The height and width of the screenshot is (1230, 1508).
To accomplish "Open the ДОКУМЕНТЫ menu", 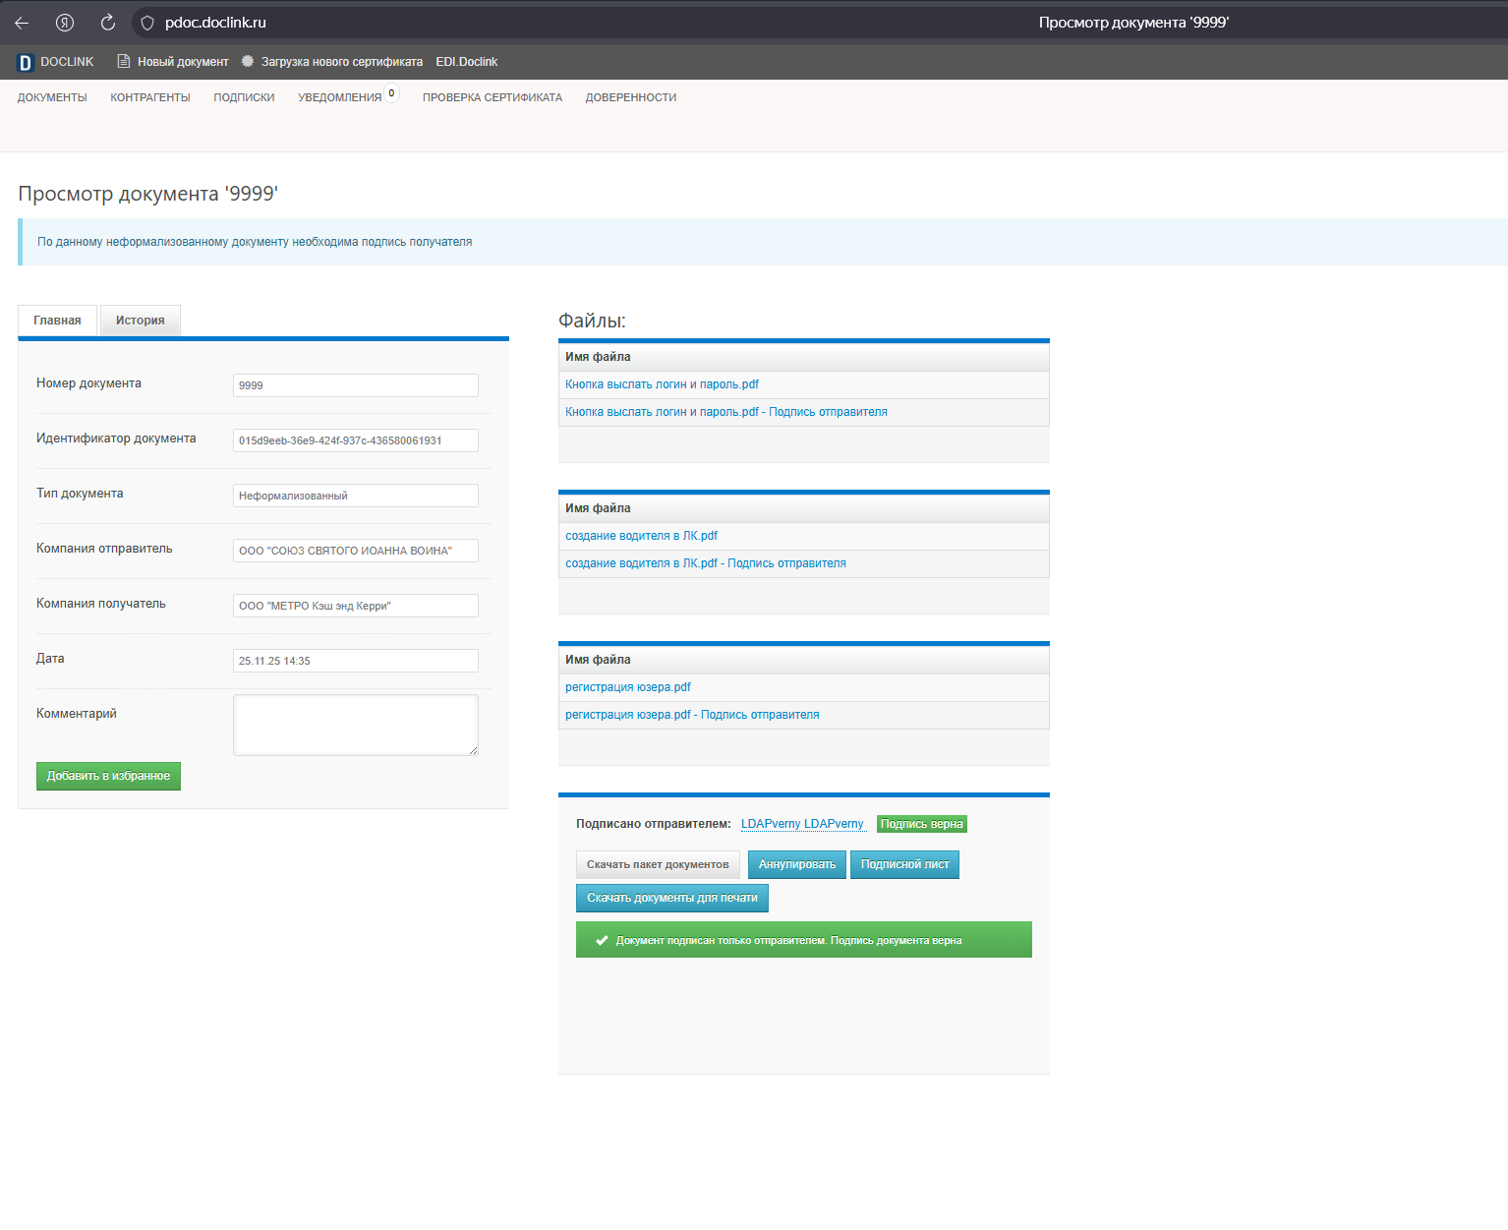I will (52, 97).
